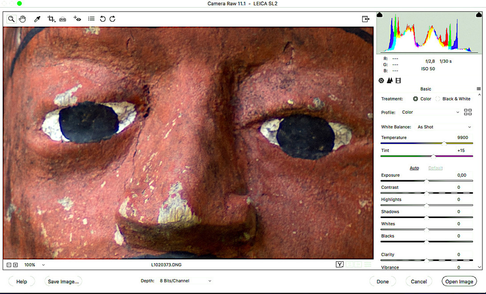Activate the Straighten tool
This screenshot has width=486, height=294.
tap(63, 19)
